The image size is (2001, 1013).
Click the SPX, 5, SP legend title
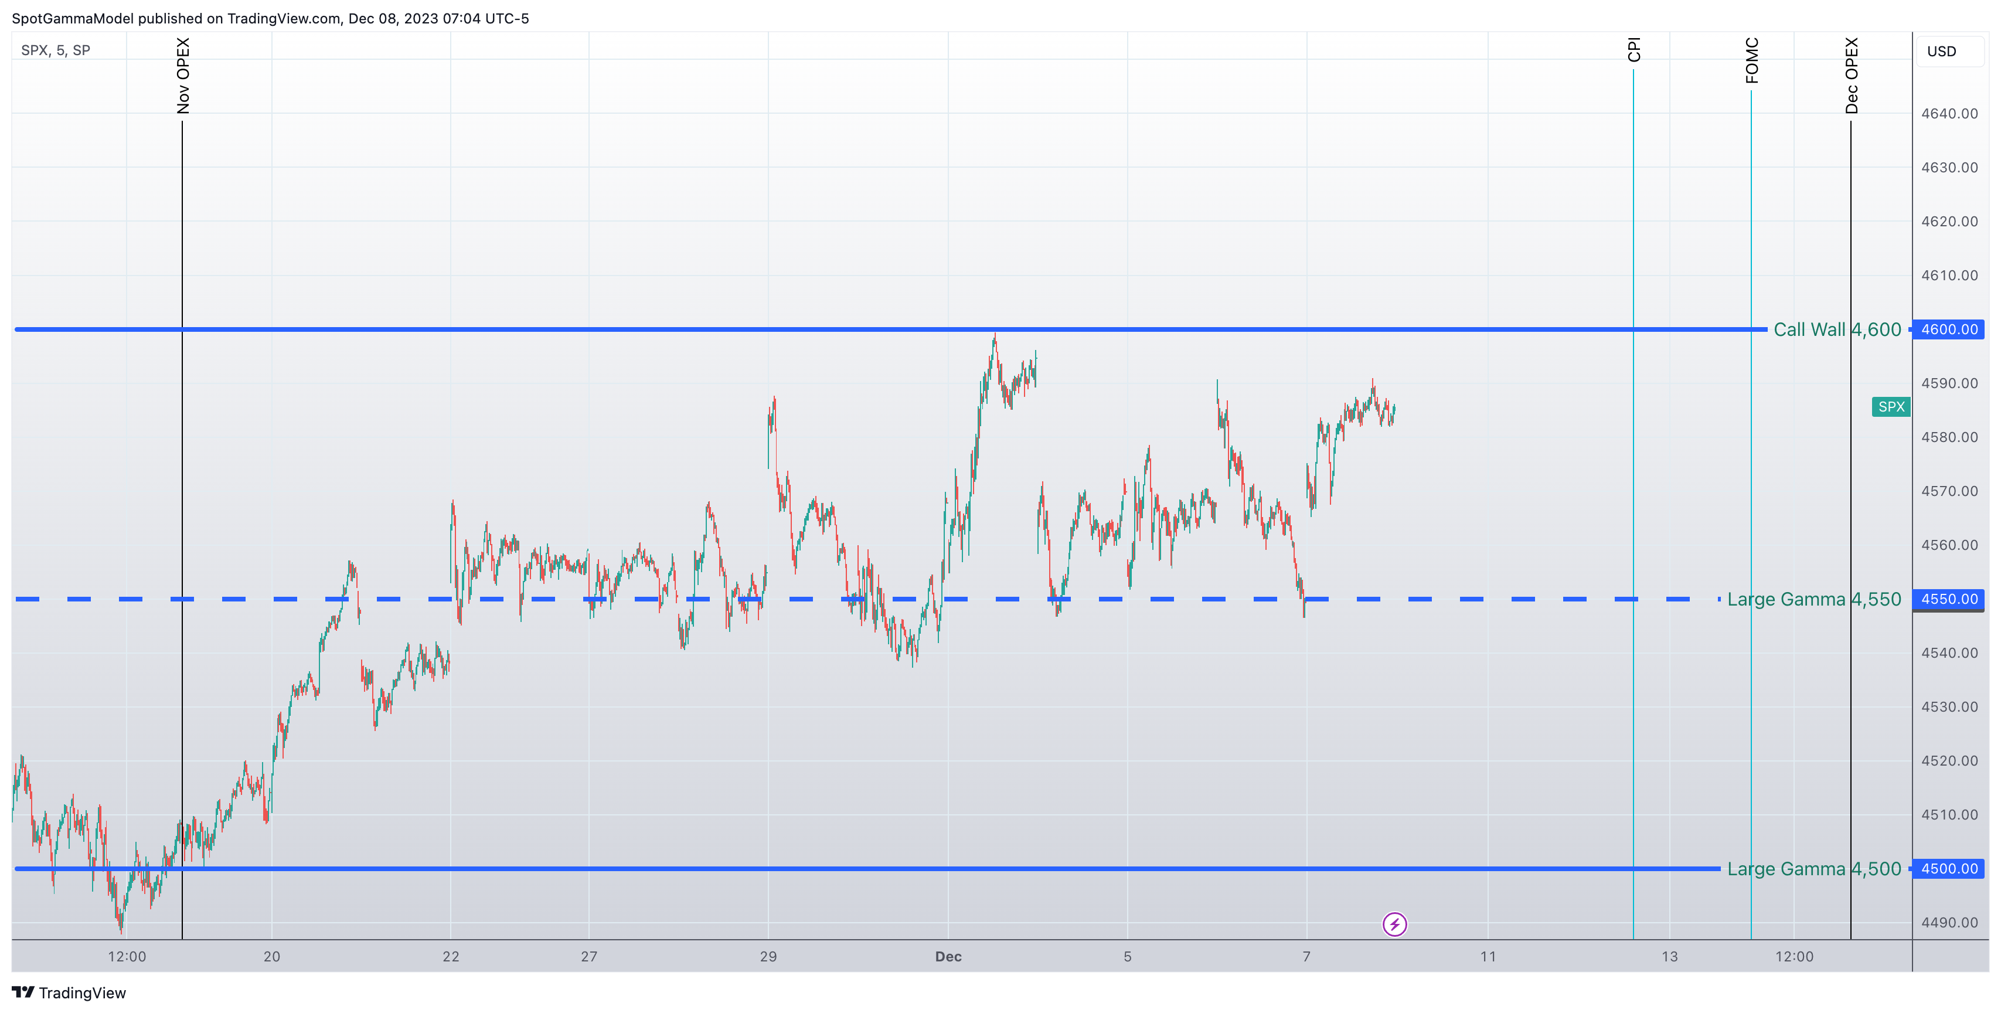click(56, 50)
